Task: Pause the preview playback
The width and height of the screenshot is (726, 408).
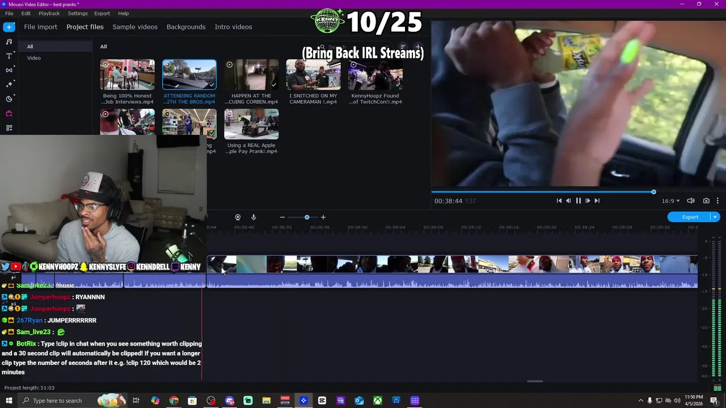Action: point(578,201)
